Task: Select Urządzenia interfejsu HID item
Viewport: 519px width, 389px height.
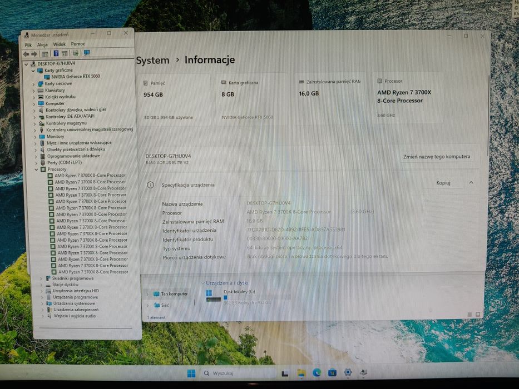Action: [76, 291]
